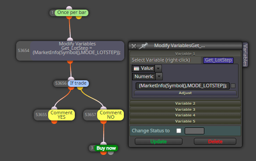Viewport: 256px width, 161px height.
Task: Click yellow output connector of If trade
Action: point(80,88)
